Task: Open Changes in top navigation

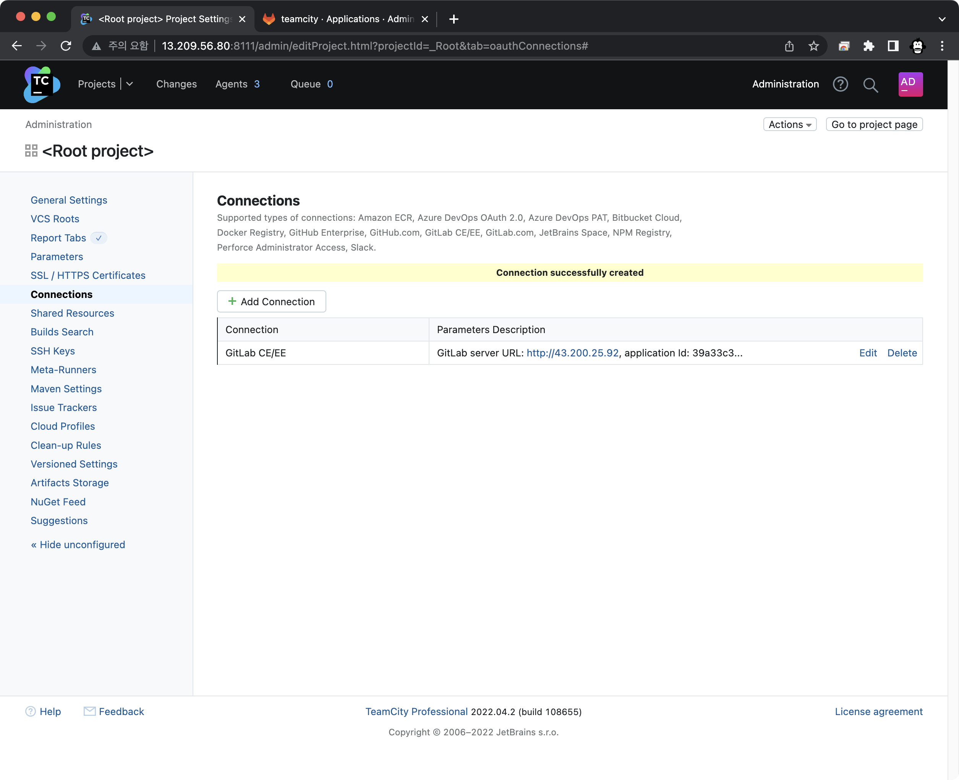Action: (176, 84)
